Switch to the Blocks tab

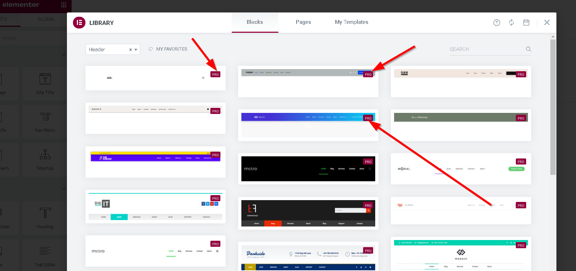click(x=255, y=22)
